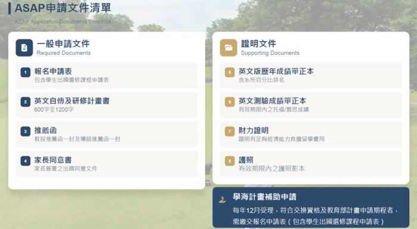Image resolution: width=417 pixels, height=229 pixels.
Task: Click the 家長簽署之出國同意文件 description
Action: [x=66, y=169]
